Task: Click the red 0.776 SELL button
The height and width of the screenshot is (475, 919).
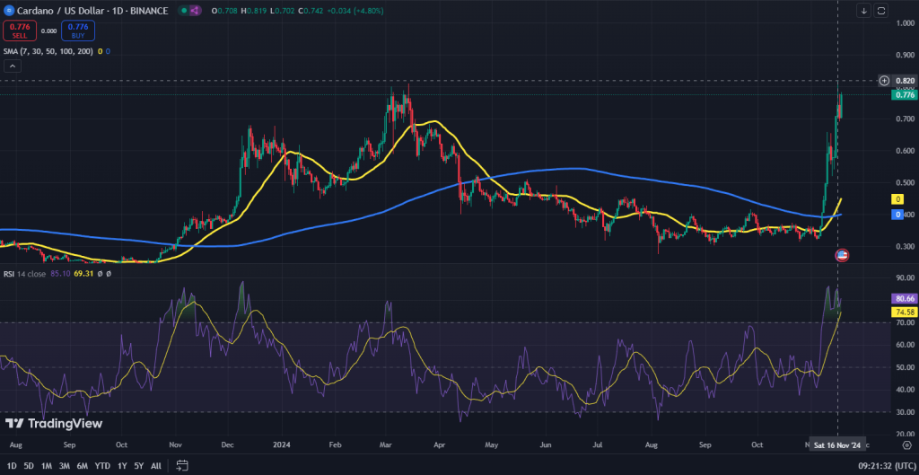Action: tap(20, 31)
